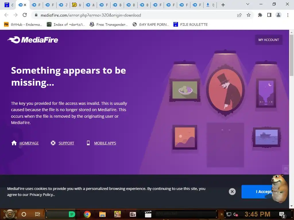Go forward in browser history
294x220 pixels.
tap(16, 15)
